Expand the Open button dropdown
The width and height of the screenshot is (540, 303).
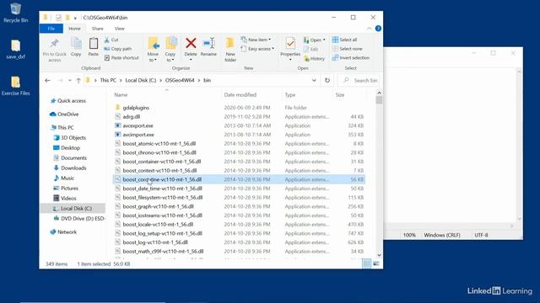pos(324,40)
